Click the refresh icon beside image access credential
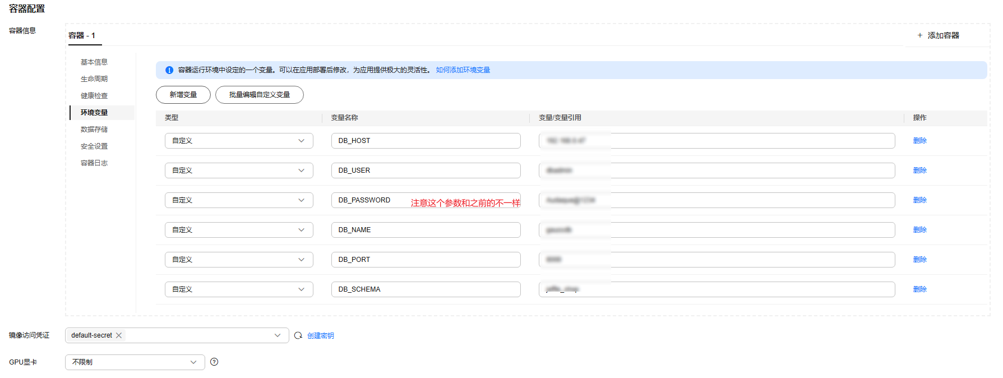 click(298, 335)
